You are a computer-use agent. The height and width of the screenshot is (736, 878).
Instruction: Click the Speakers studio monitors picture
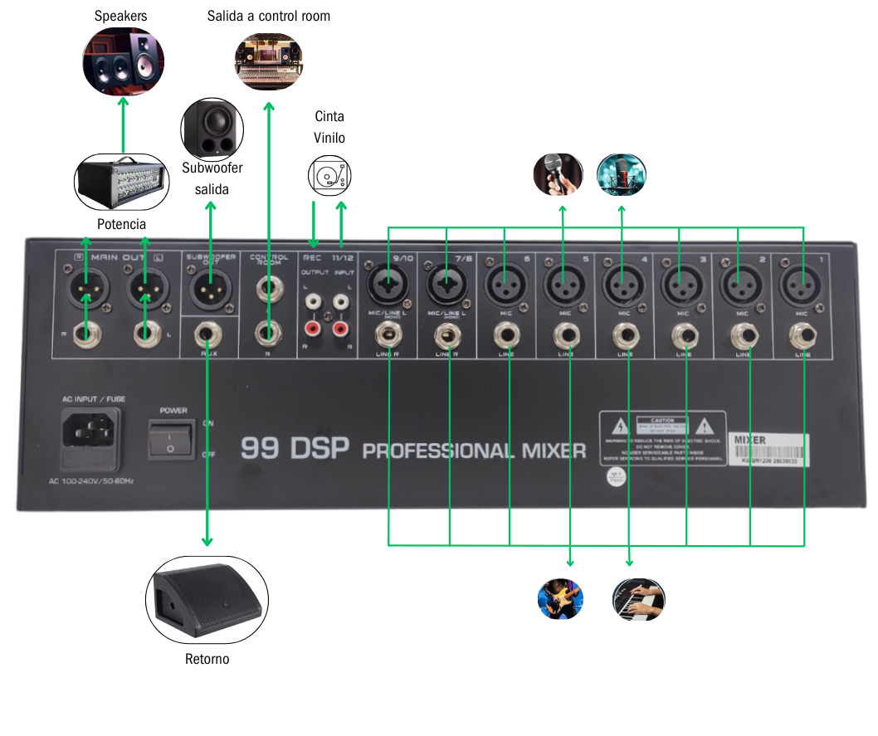[x=123, y=61]
